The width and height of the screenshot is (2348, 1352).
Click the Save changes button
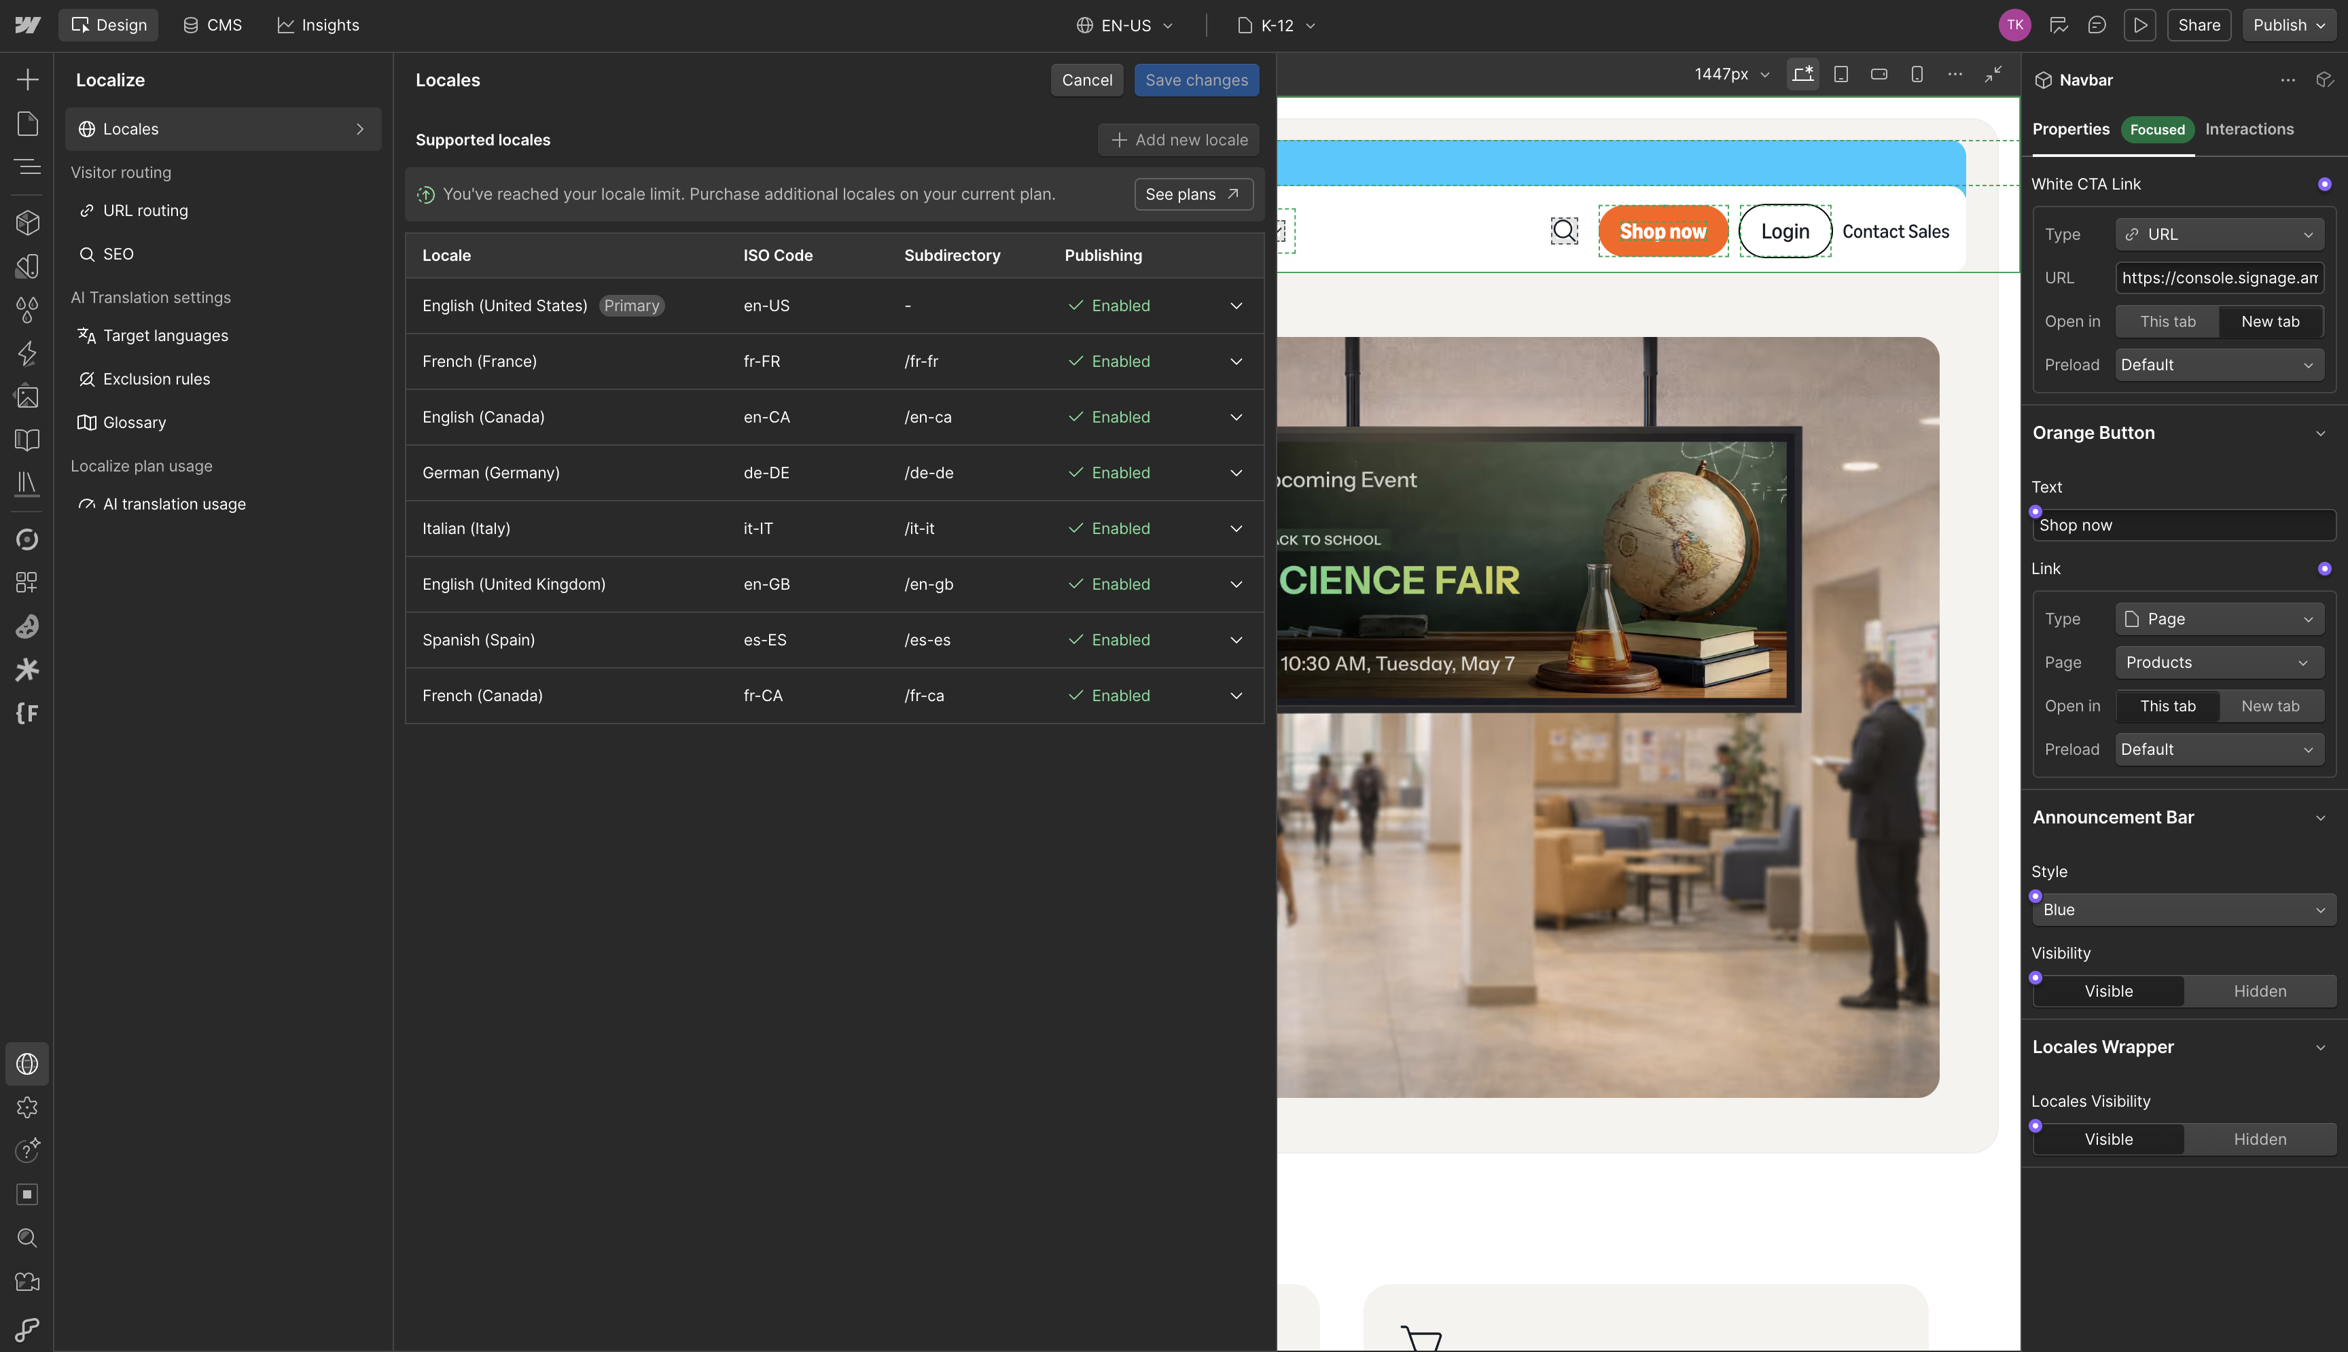[x=1196, y=80]
